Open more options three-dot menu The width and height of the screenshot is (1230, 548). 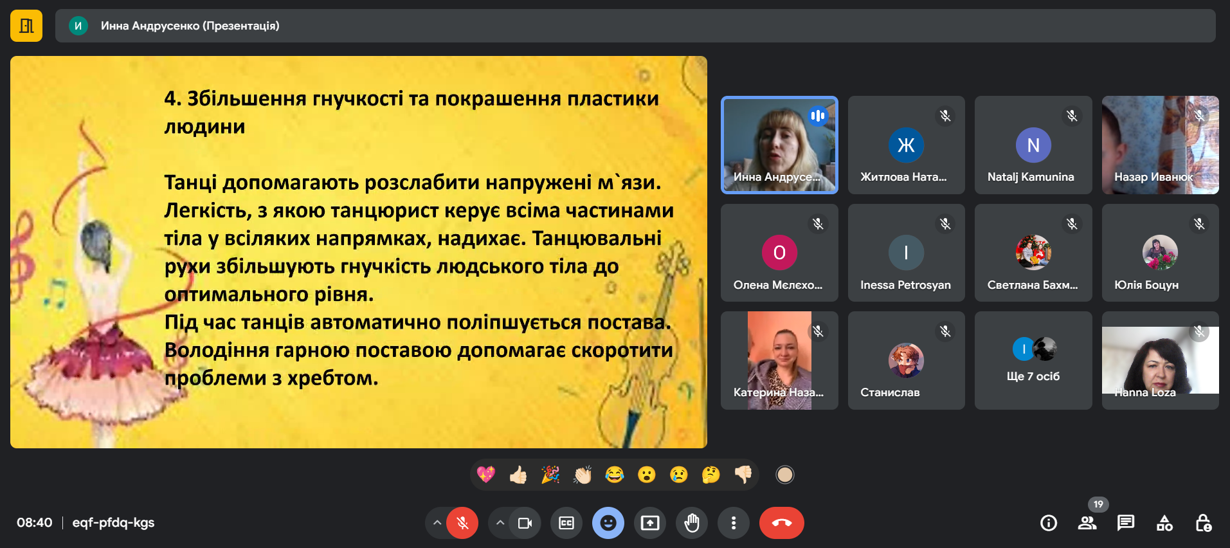734,523
